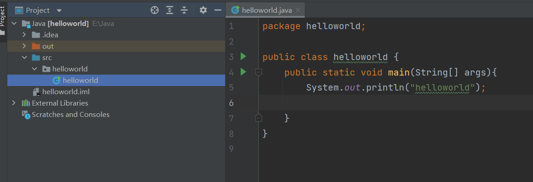The width and height of the screenshot is (533, 182).
Task: Select the helloworld class in the tree
Action: (116, 80)
